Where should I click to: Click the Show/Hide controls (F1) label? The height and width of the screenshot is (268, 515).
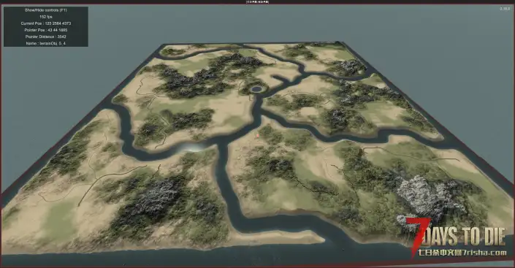click(x=45, y=10)
